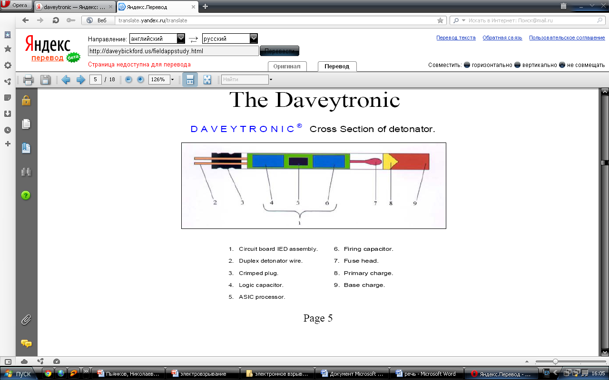609x380 pixels.
Task: Click Opera Link cloud status icon
Action: click(x=24, y=361)
